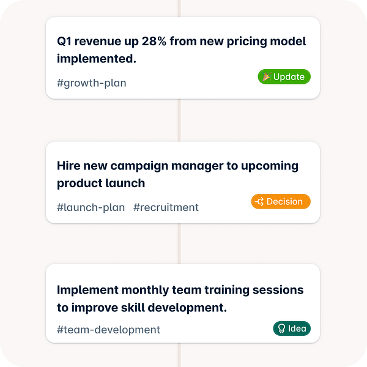Filter by the #recruitment tag
The height and width of the screenshot is (367, 367).
click(x=166, y=207)
